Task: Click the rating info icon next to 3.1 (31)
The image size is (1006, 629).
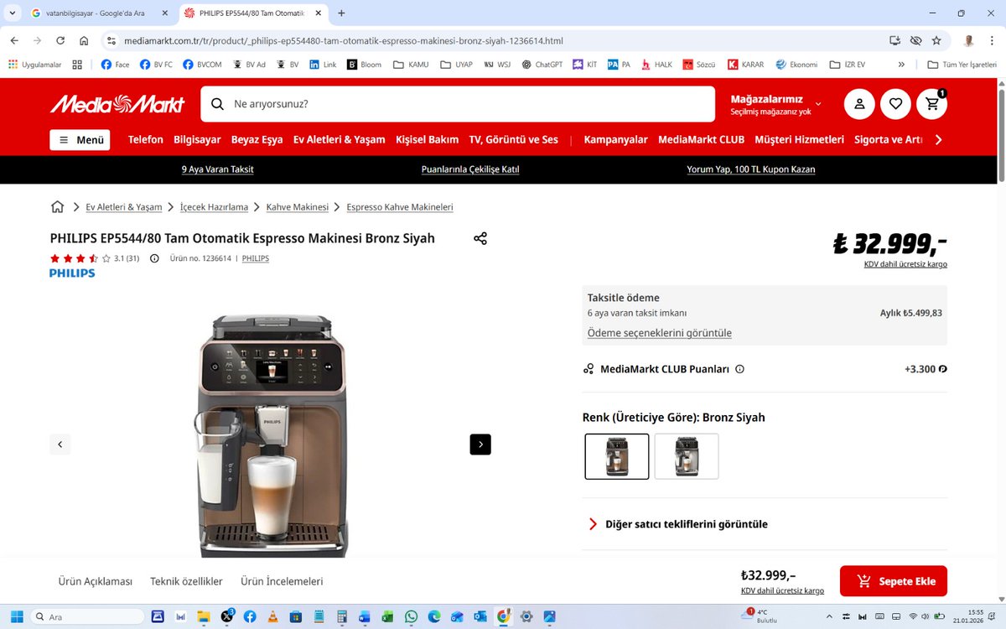Action: 154,258
